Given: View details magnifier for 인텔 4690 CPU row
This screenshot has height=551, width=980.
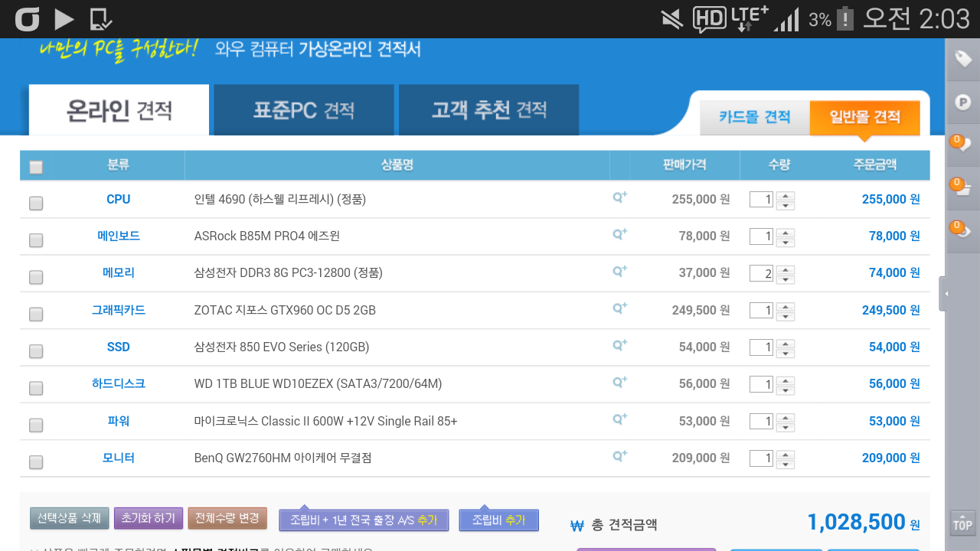Looking at the screenshot, I should [619, 197].
